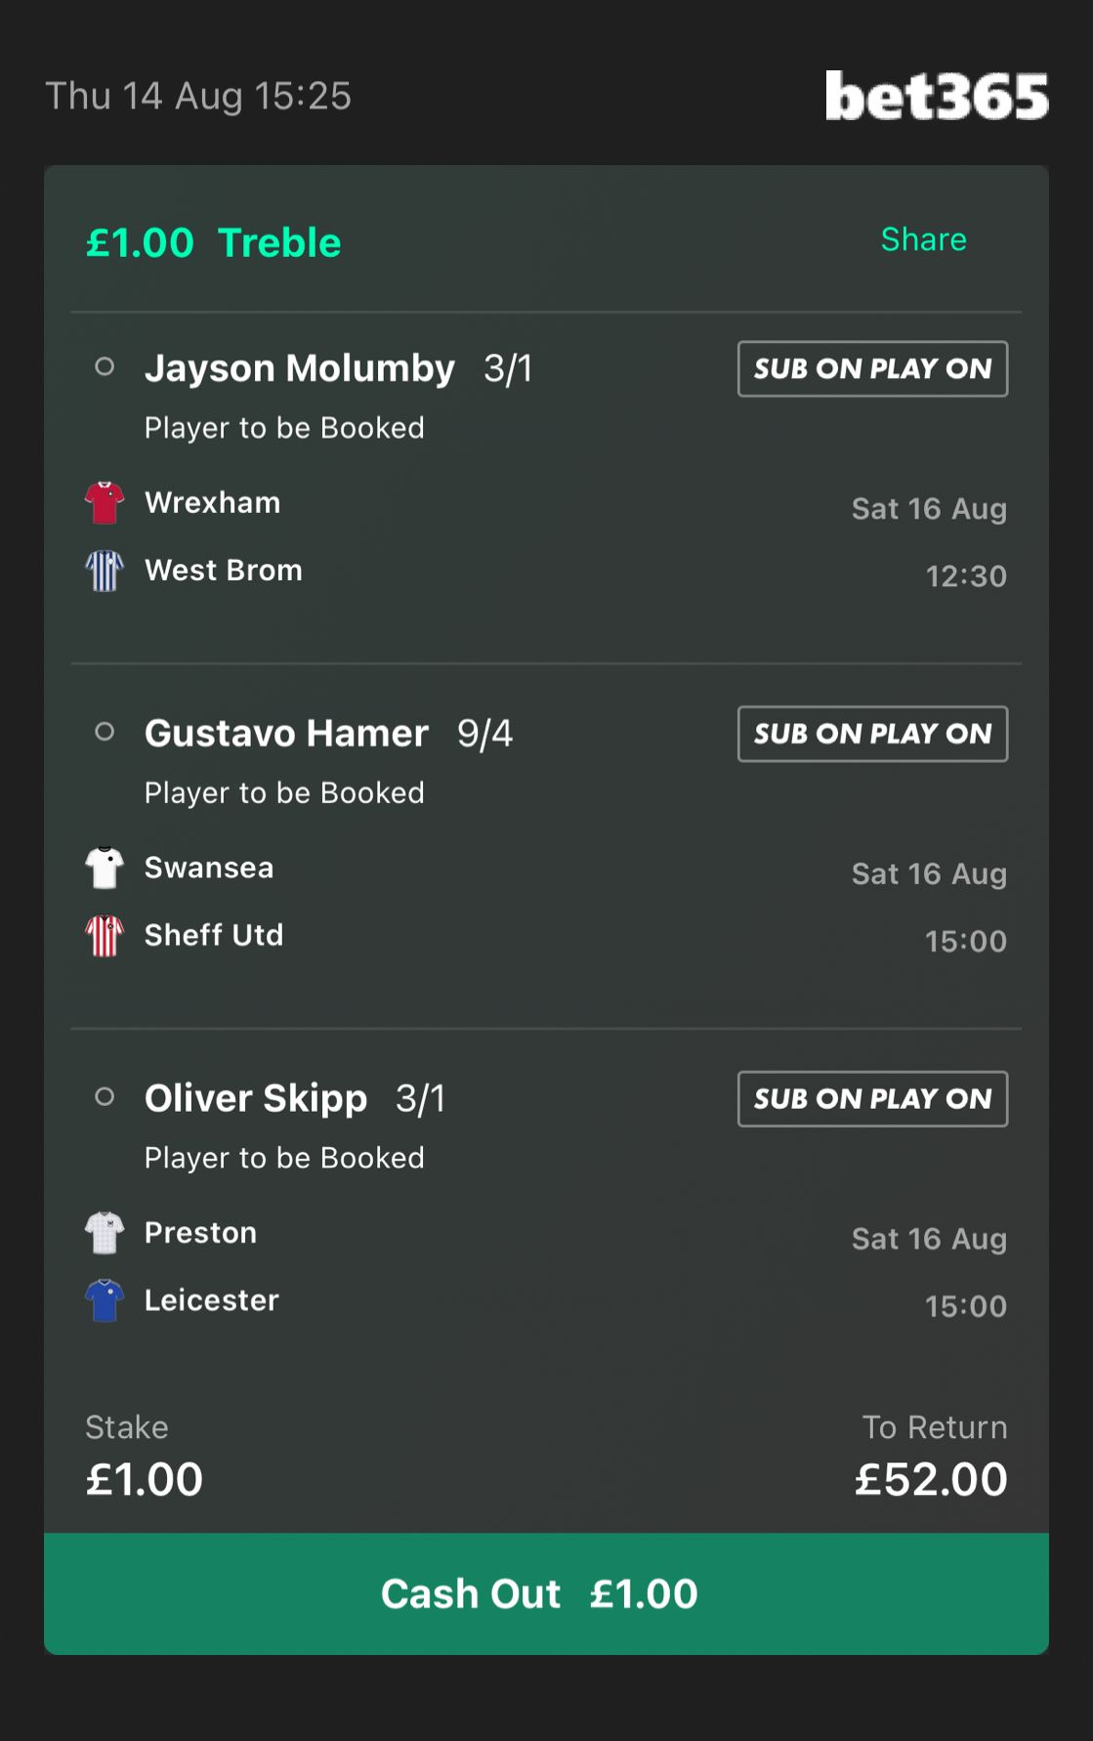Screen dimensions: 1093x1741
Task: Tap Sub On Play On for Molumby
Action: point(872,368)
